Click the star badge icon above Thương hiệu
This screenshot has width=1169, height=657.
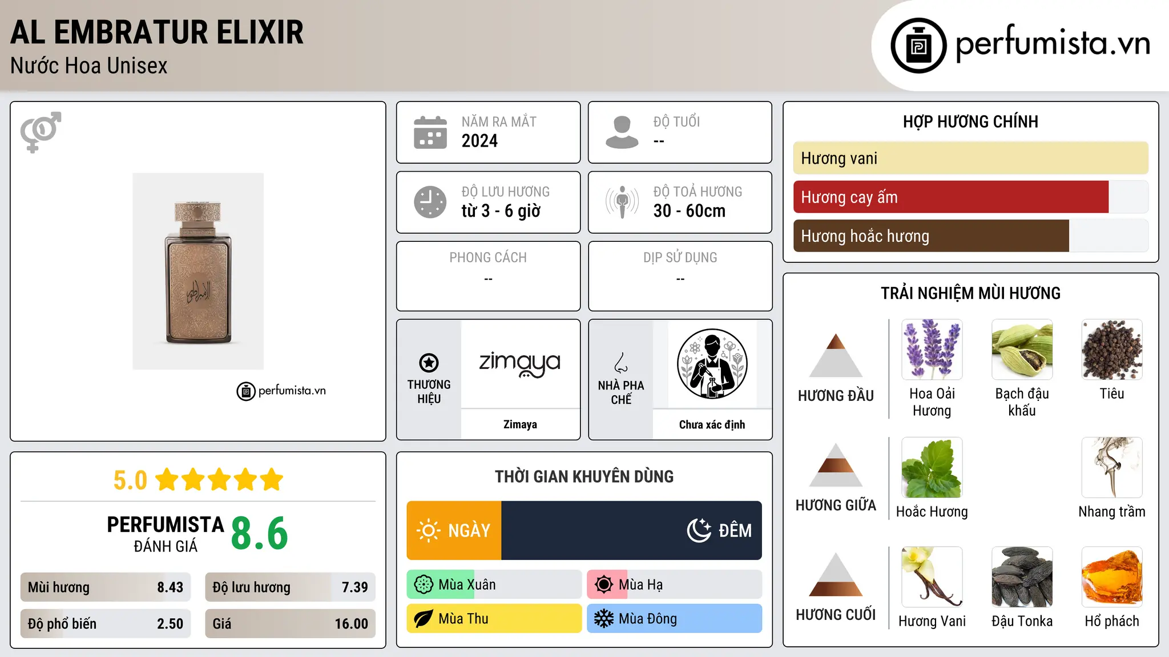pos(429,363)
